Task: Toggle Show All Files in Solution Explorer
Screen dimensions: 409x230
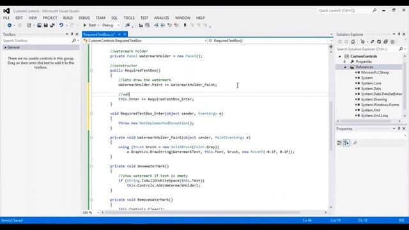Action: 392,42
